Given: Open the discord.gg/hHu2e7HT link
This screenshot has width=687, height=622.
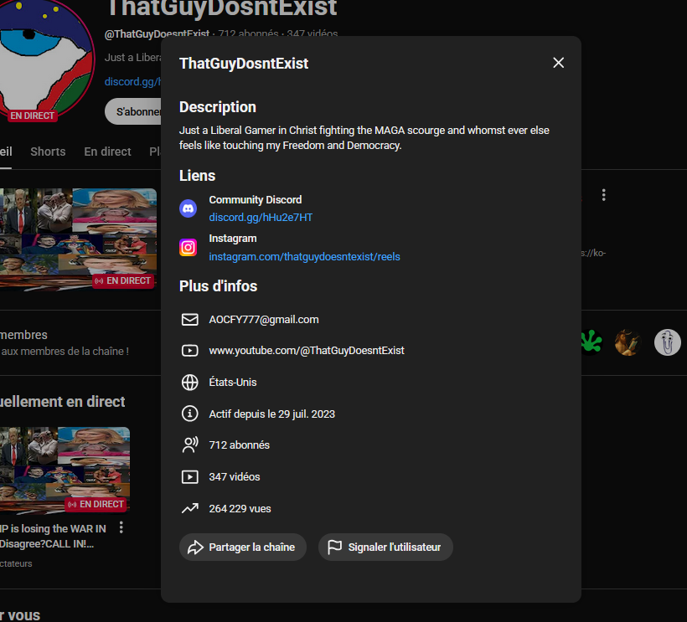Looking at the screenshot, I should [x=261, y=218].
